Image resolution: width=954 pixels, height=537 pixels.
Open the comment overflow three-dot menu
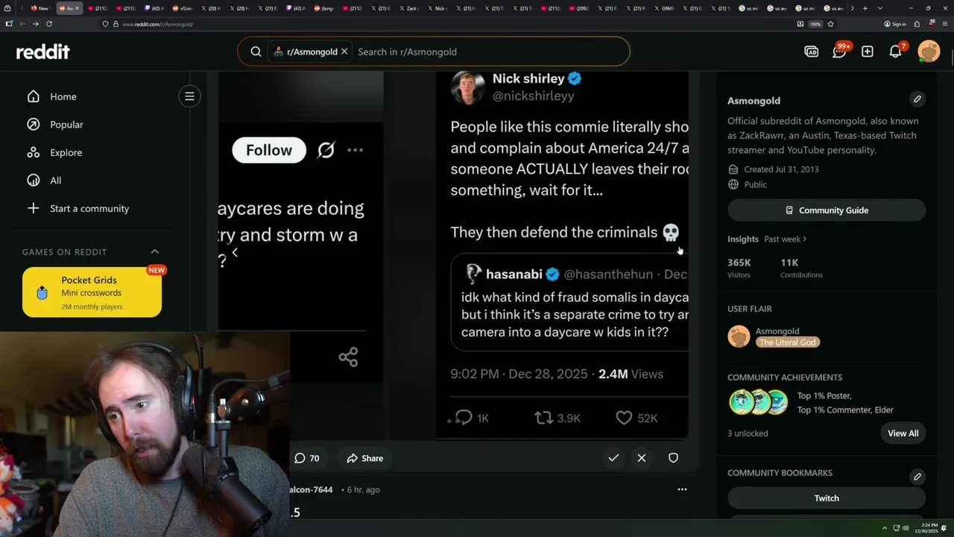682,489
